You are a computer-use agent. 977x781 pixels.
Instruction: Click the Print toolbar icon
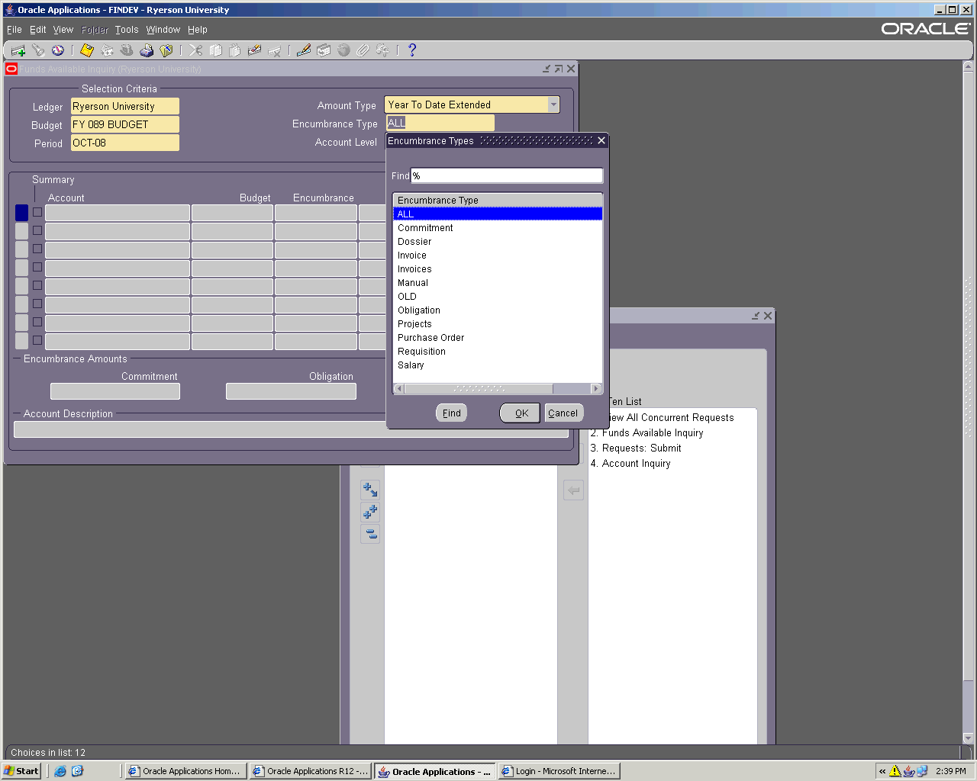click(147, 50)
